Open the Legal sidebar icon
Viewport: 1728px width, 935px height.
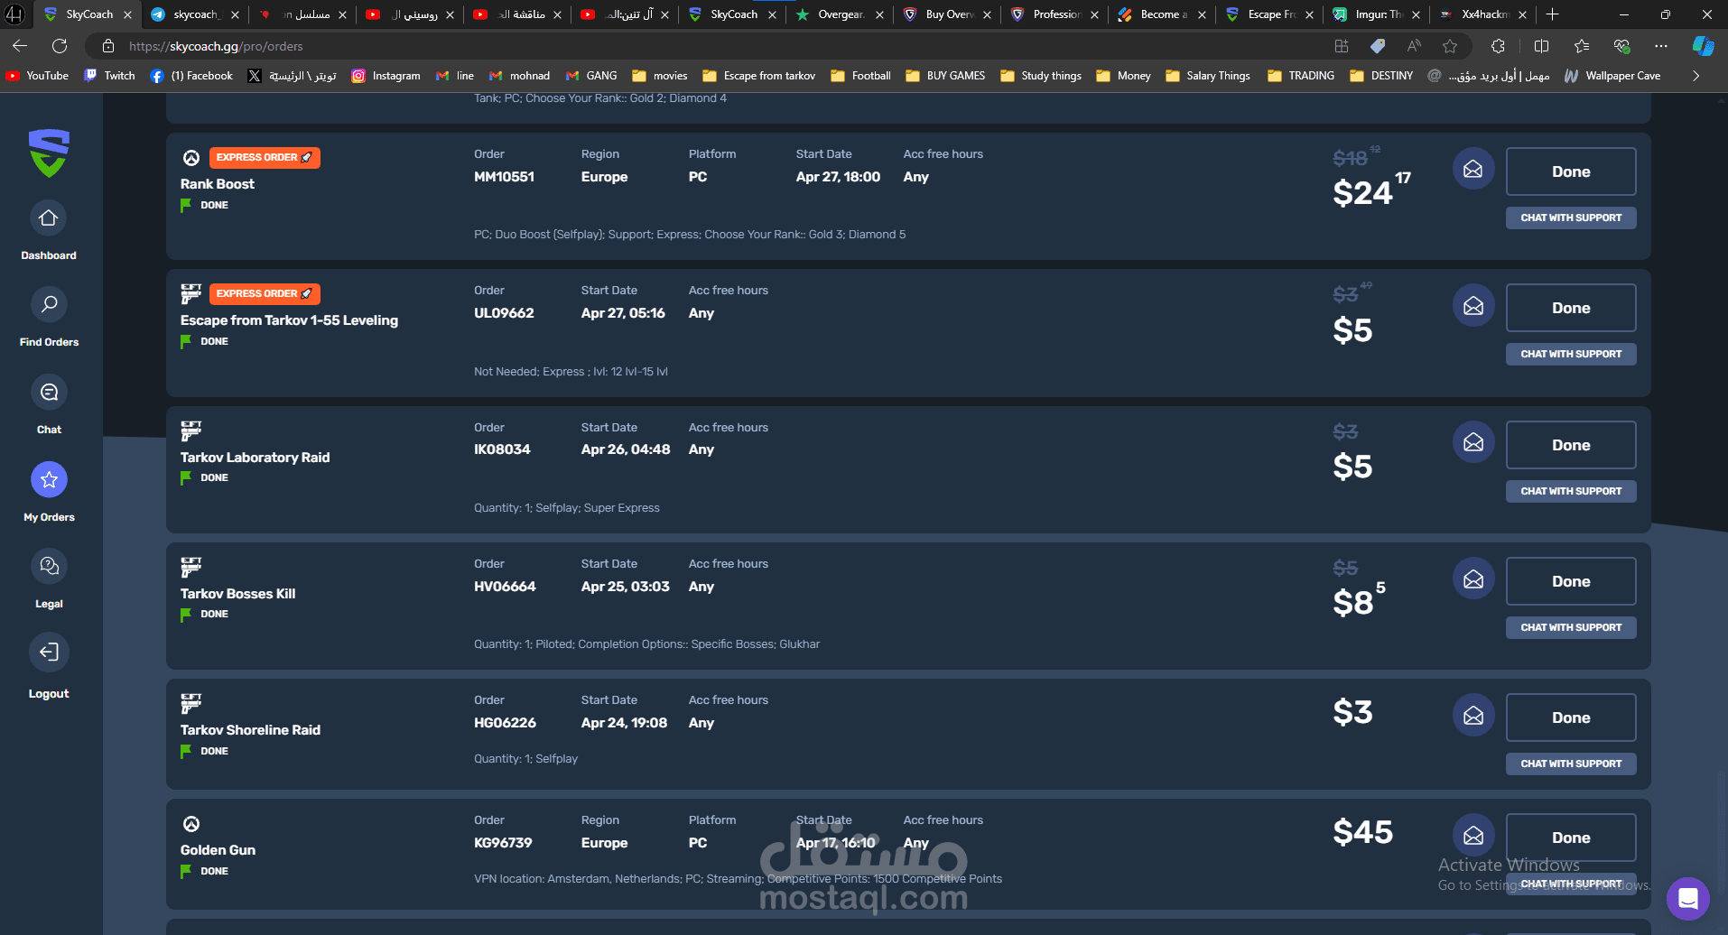click(x=49, y=566)
